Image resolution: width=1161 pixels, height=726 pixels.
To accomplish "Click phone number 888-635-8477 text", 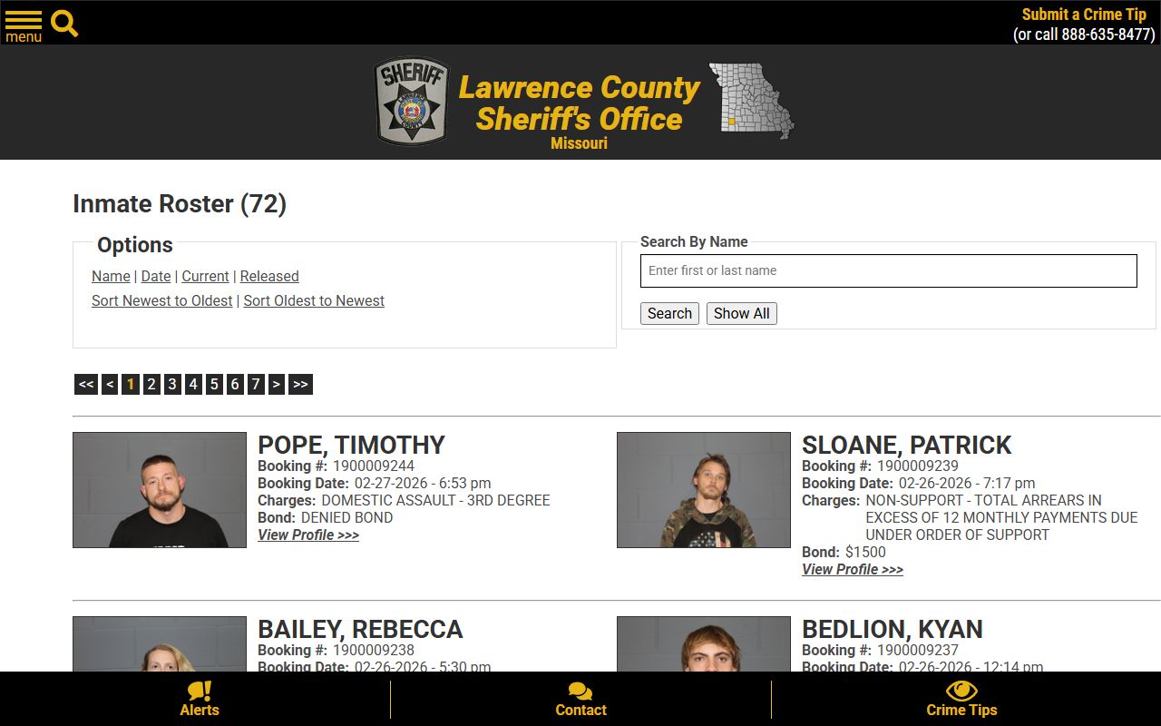I will point(1106,34).
